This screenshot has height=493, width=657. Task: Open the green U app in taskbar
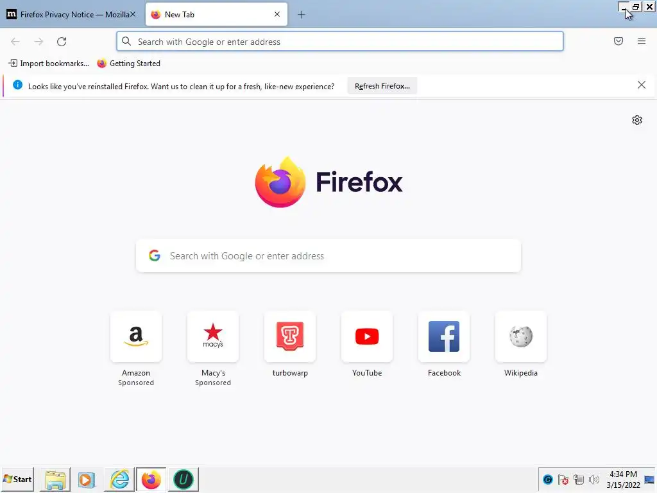183,480
